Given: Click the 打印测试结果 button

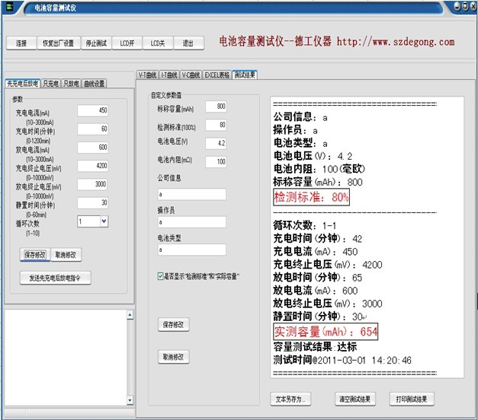Looking at the screenshot, I should coord(412,399).
